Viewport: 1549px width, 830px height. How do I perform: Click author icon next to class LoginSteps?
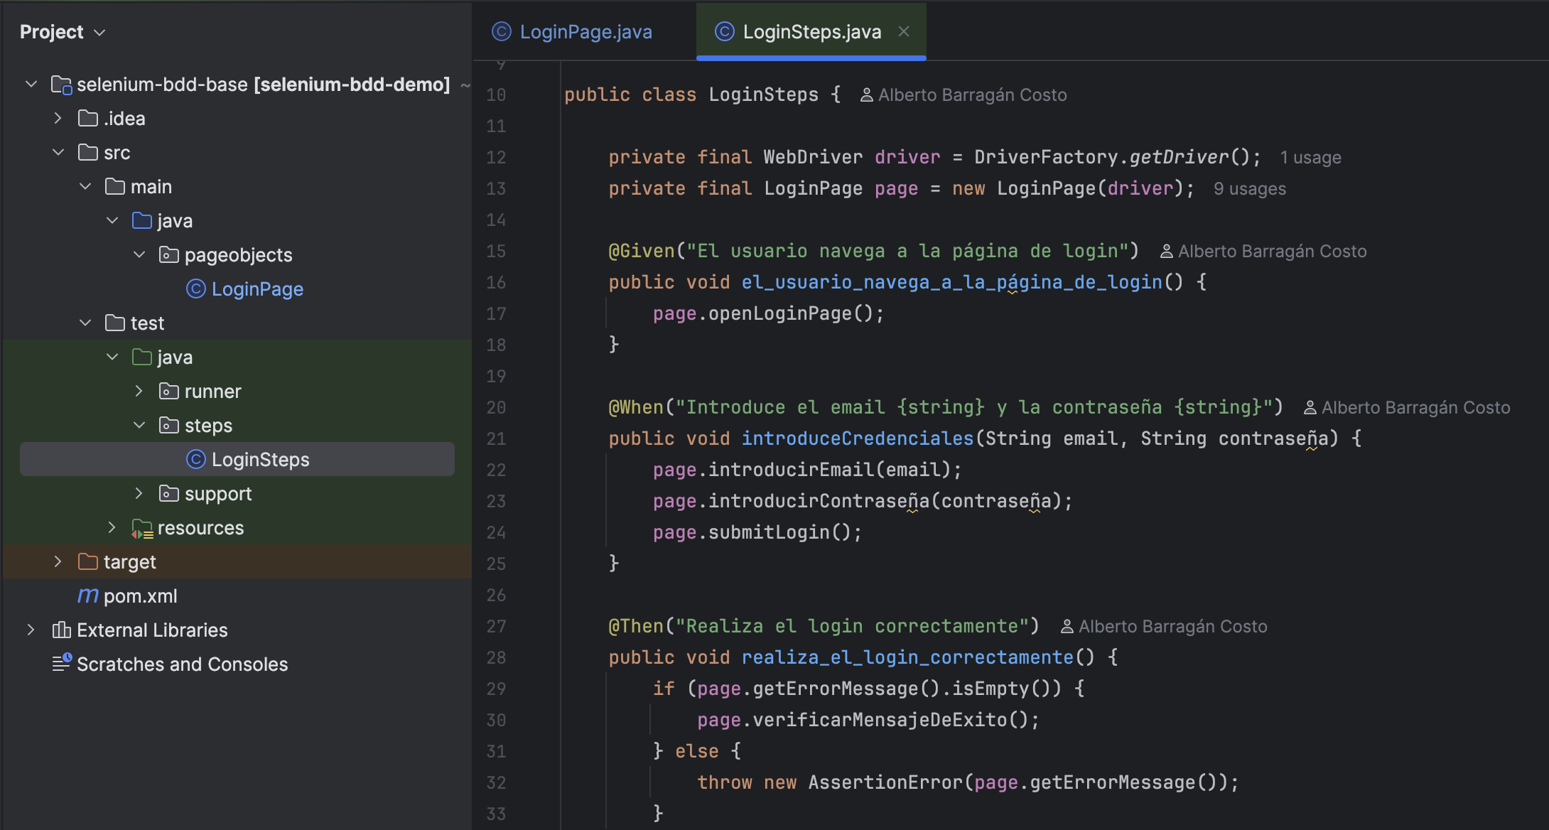867,95
